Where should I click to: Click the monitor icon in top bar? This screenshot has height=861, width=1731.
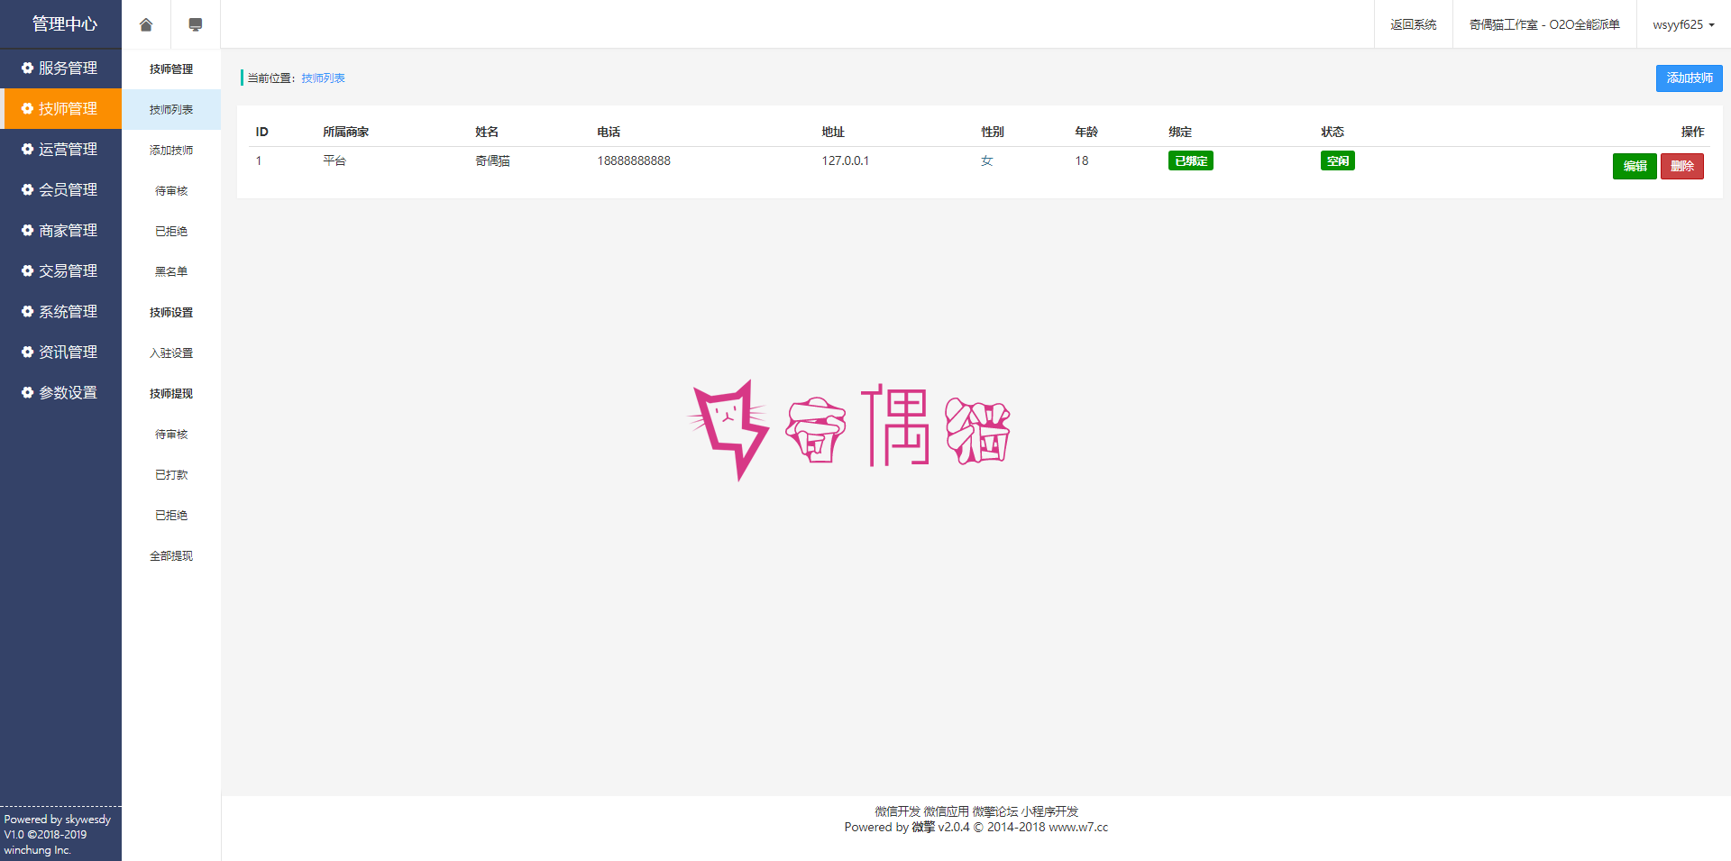click(x=196, y=24)
